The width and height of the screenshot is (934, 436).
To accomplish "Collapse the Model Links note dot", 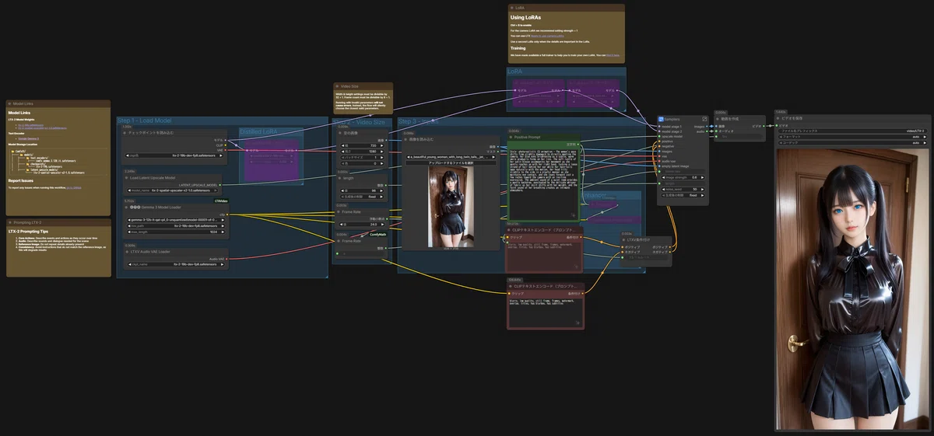I will pyautogui.click(x=9, y=103).
